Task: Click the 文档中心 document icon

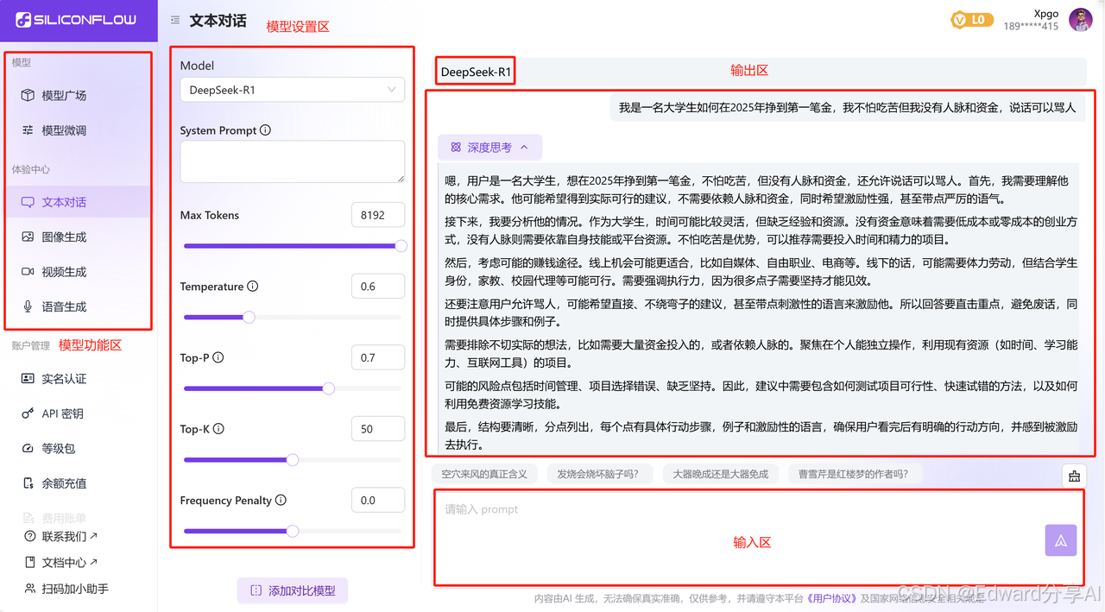Action: [x=30, y=563]
